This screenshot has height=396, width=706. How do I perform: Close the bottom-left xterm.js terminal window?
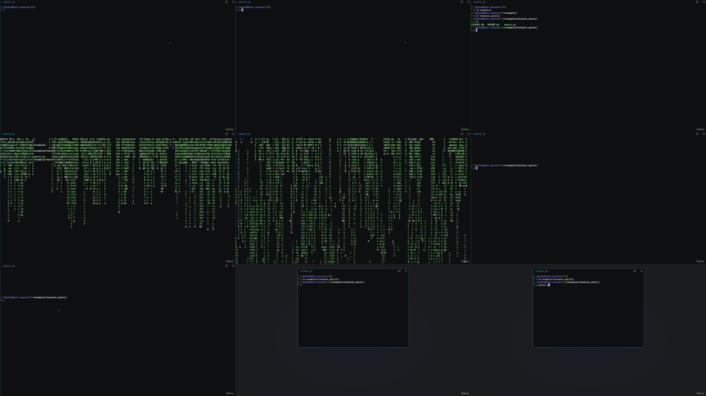(x=233, y=266)
